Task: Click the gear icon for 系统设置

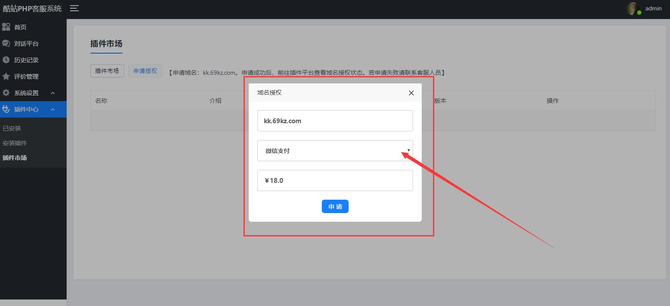Action: (6, 93)
